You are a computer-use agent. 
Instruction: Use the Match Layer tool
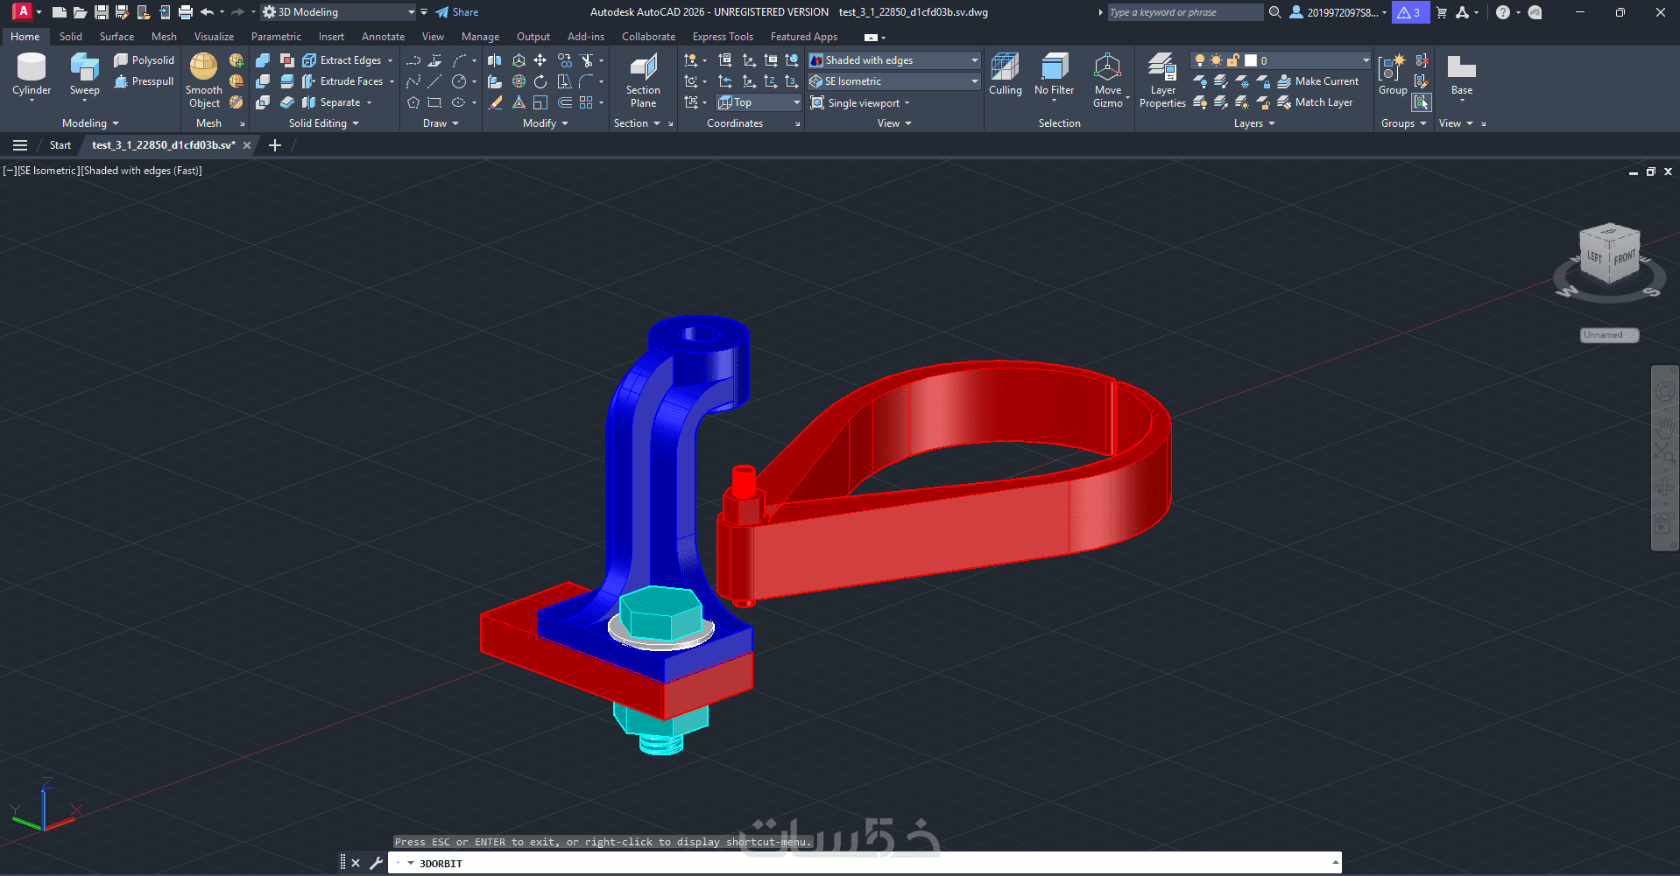click(1315, 102)
